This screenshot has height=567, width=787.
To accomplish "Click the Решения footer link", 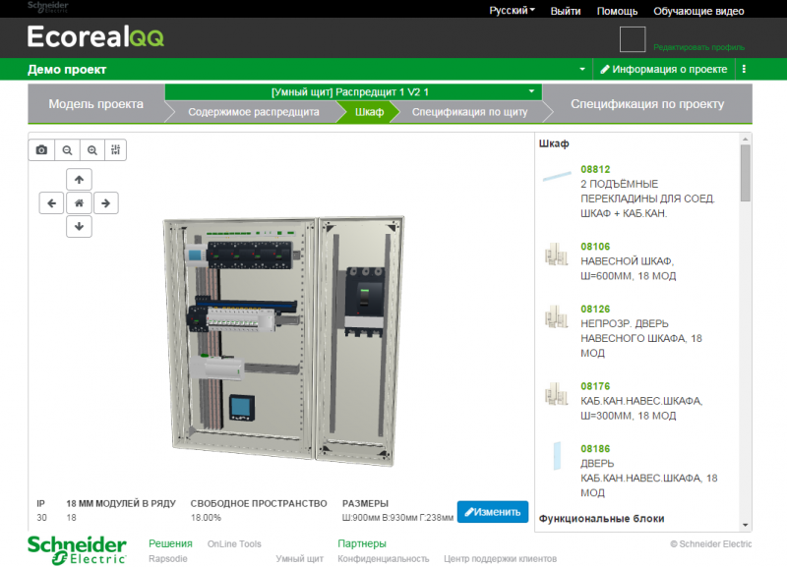I will [x=170, y=543].
